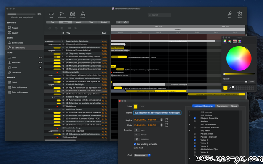Create a new Process from the toolbar
The width and height of the screenshot is (263, 164).
pos(72,15)
